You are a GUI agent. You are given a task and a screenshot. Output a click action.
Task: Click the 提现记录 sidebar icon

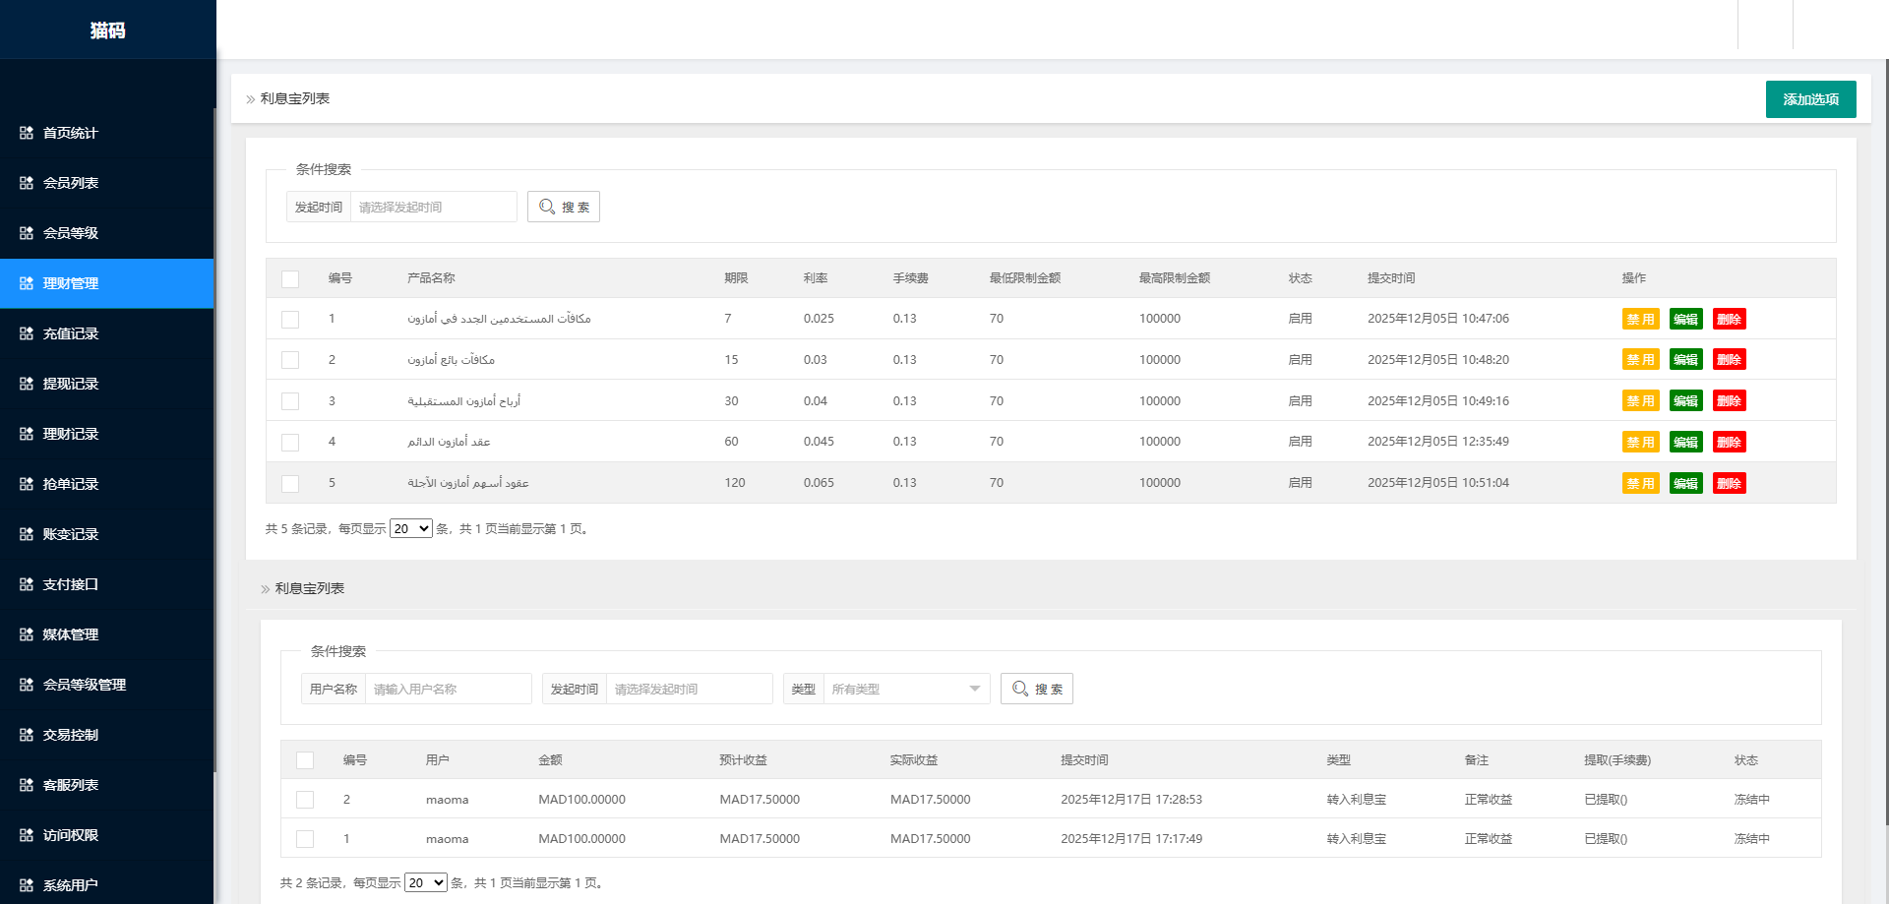[27, 384]
